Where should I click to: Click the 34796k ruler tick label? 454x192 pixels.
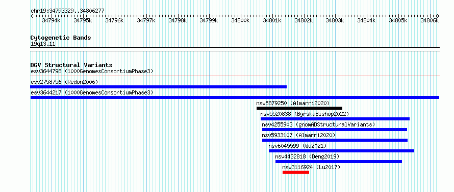[x=114, y=20]
